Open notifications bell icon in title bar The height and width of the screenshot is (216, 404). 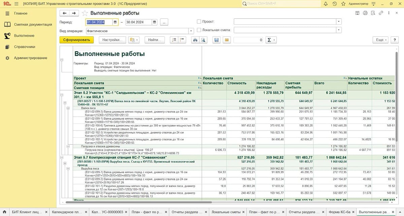326,4
